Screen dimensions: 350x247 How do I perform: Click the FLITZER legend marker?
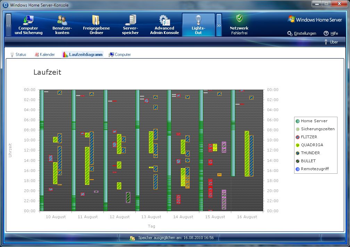click(x=298, y=137)
